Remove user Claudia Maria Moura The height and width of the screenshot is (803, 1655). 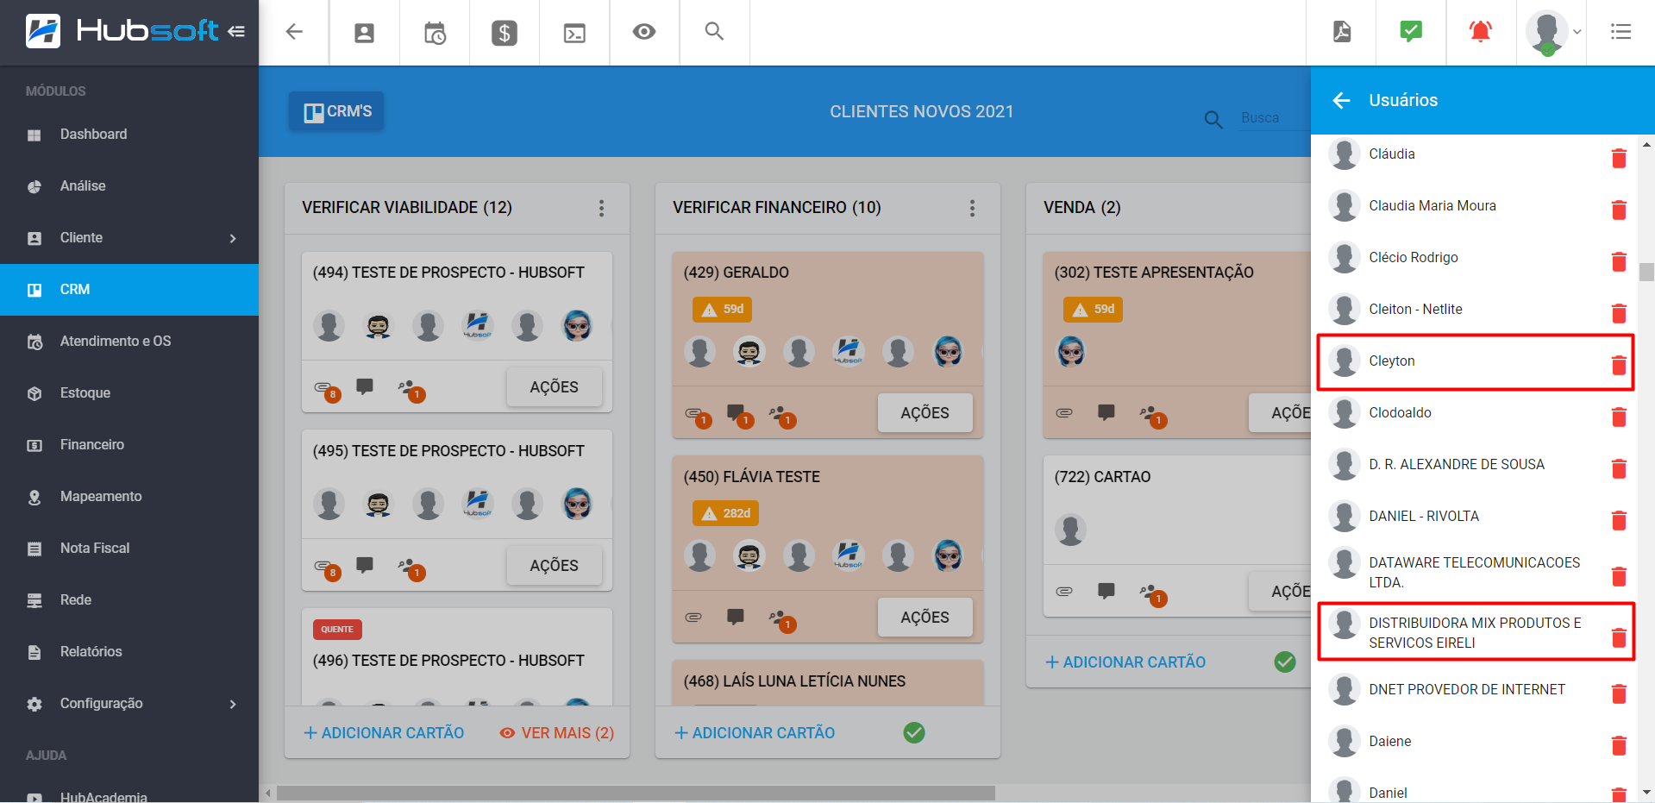coord(1619,210)
